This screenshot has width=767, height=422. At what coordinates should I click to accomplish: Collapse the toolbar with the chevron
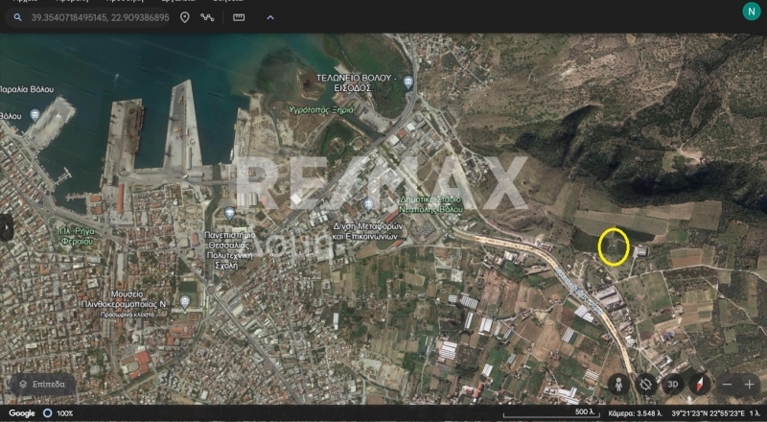tap(269, 17)
